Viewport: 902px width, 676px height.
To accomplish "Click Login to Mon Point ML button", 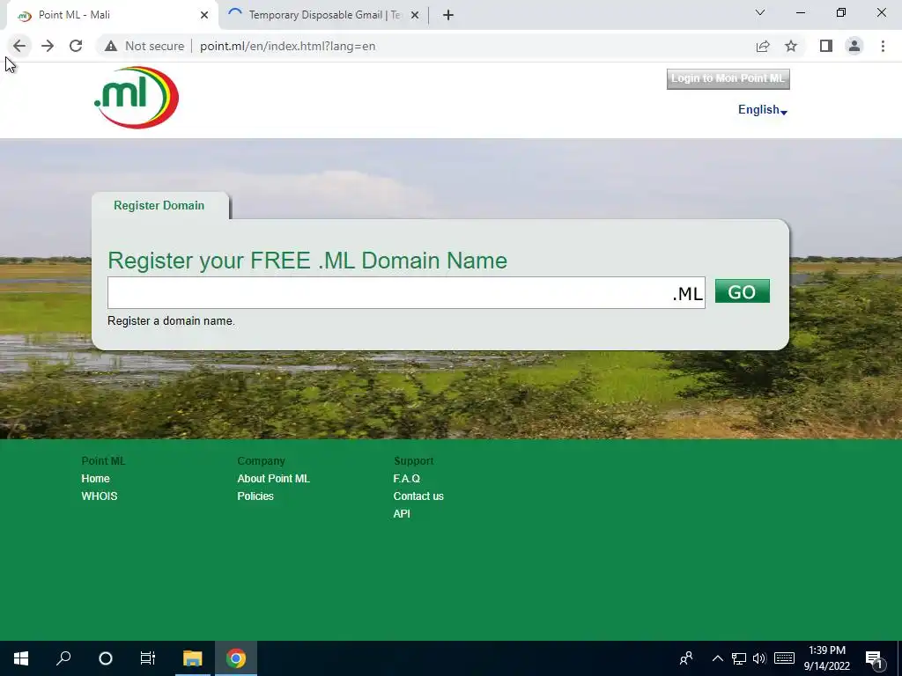I will click(728, 78).
